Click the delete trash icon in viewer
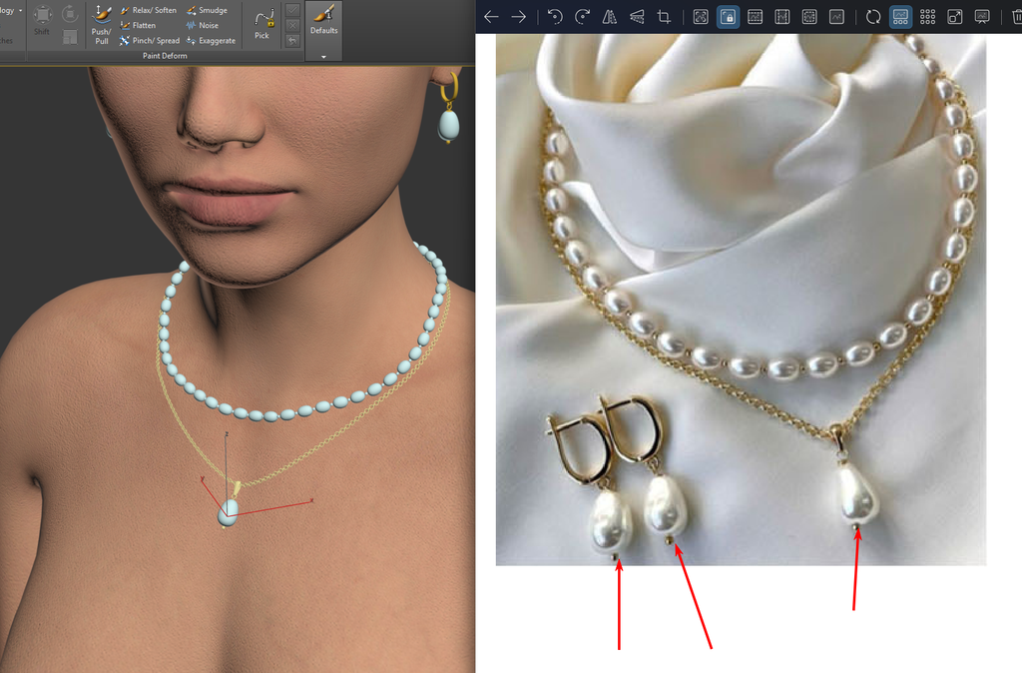This screenshot has height=673, width=1022. pos(1017,16)
